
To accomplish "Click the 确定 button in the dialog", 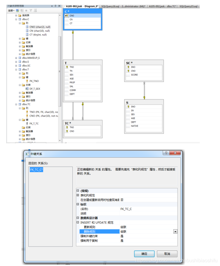I will point(144,254).
